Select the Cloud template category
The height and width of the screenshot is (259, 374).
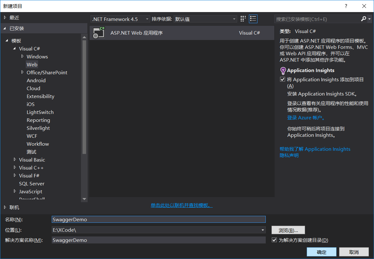33,88
